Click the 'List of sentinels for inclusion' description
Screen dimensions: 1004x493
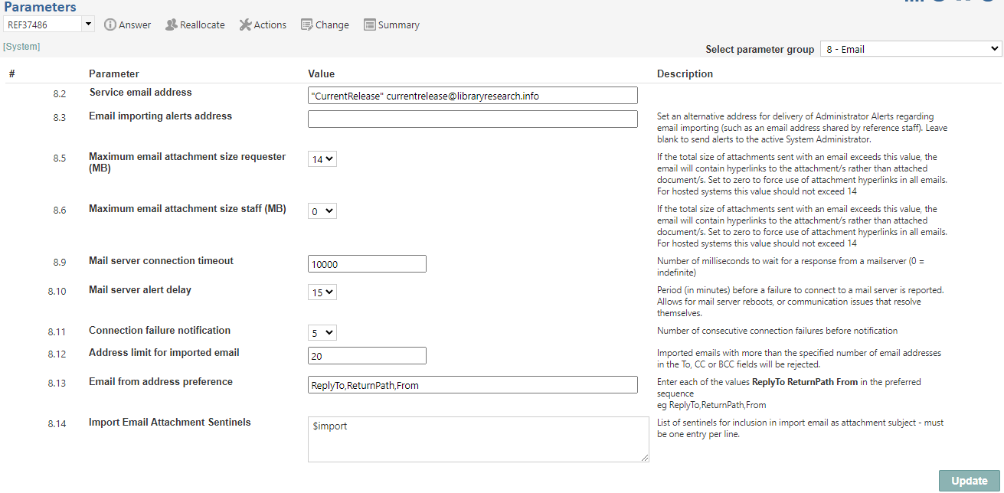pyautogui.click(x=800, y=429)
